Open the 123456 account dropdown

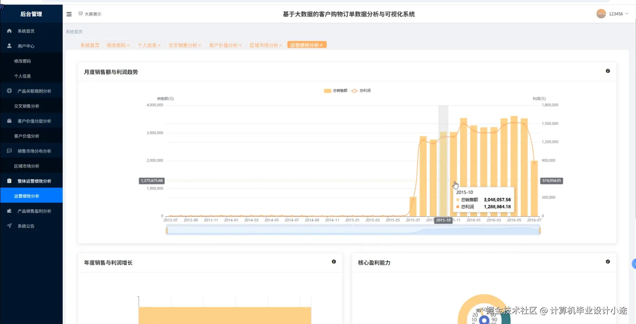point(613,14)
